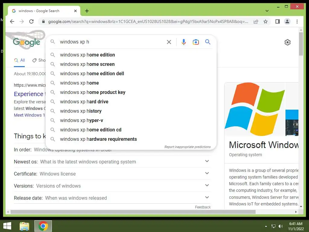The height and width of the screenshot is (232, 309).
Task: Click the browser back arrow
Action: [x=12, y=21]
